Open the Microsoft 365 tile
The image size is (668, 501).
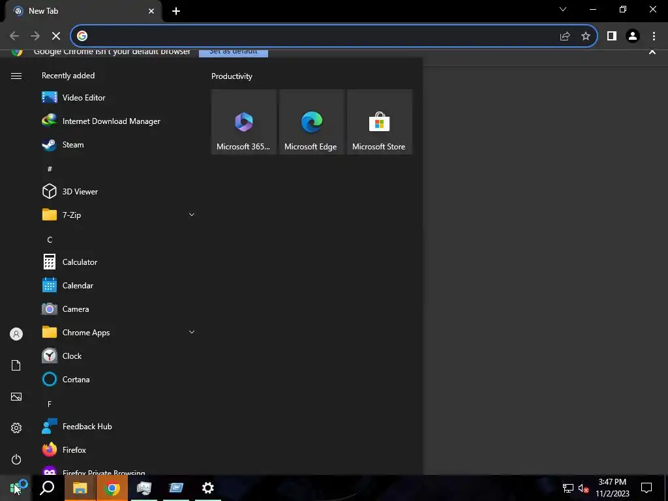244,122
